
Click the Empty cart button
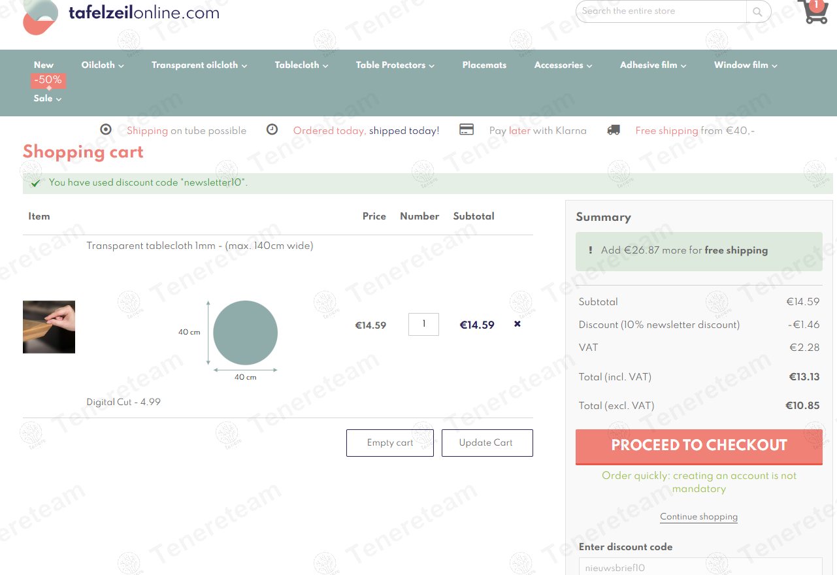point(390,442)
